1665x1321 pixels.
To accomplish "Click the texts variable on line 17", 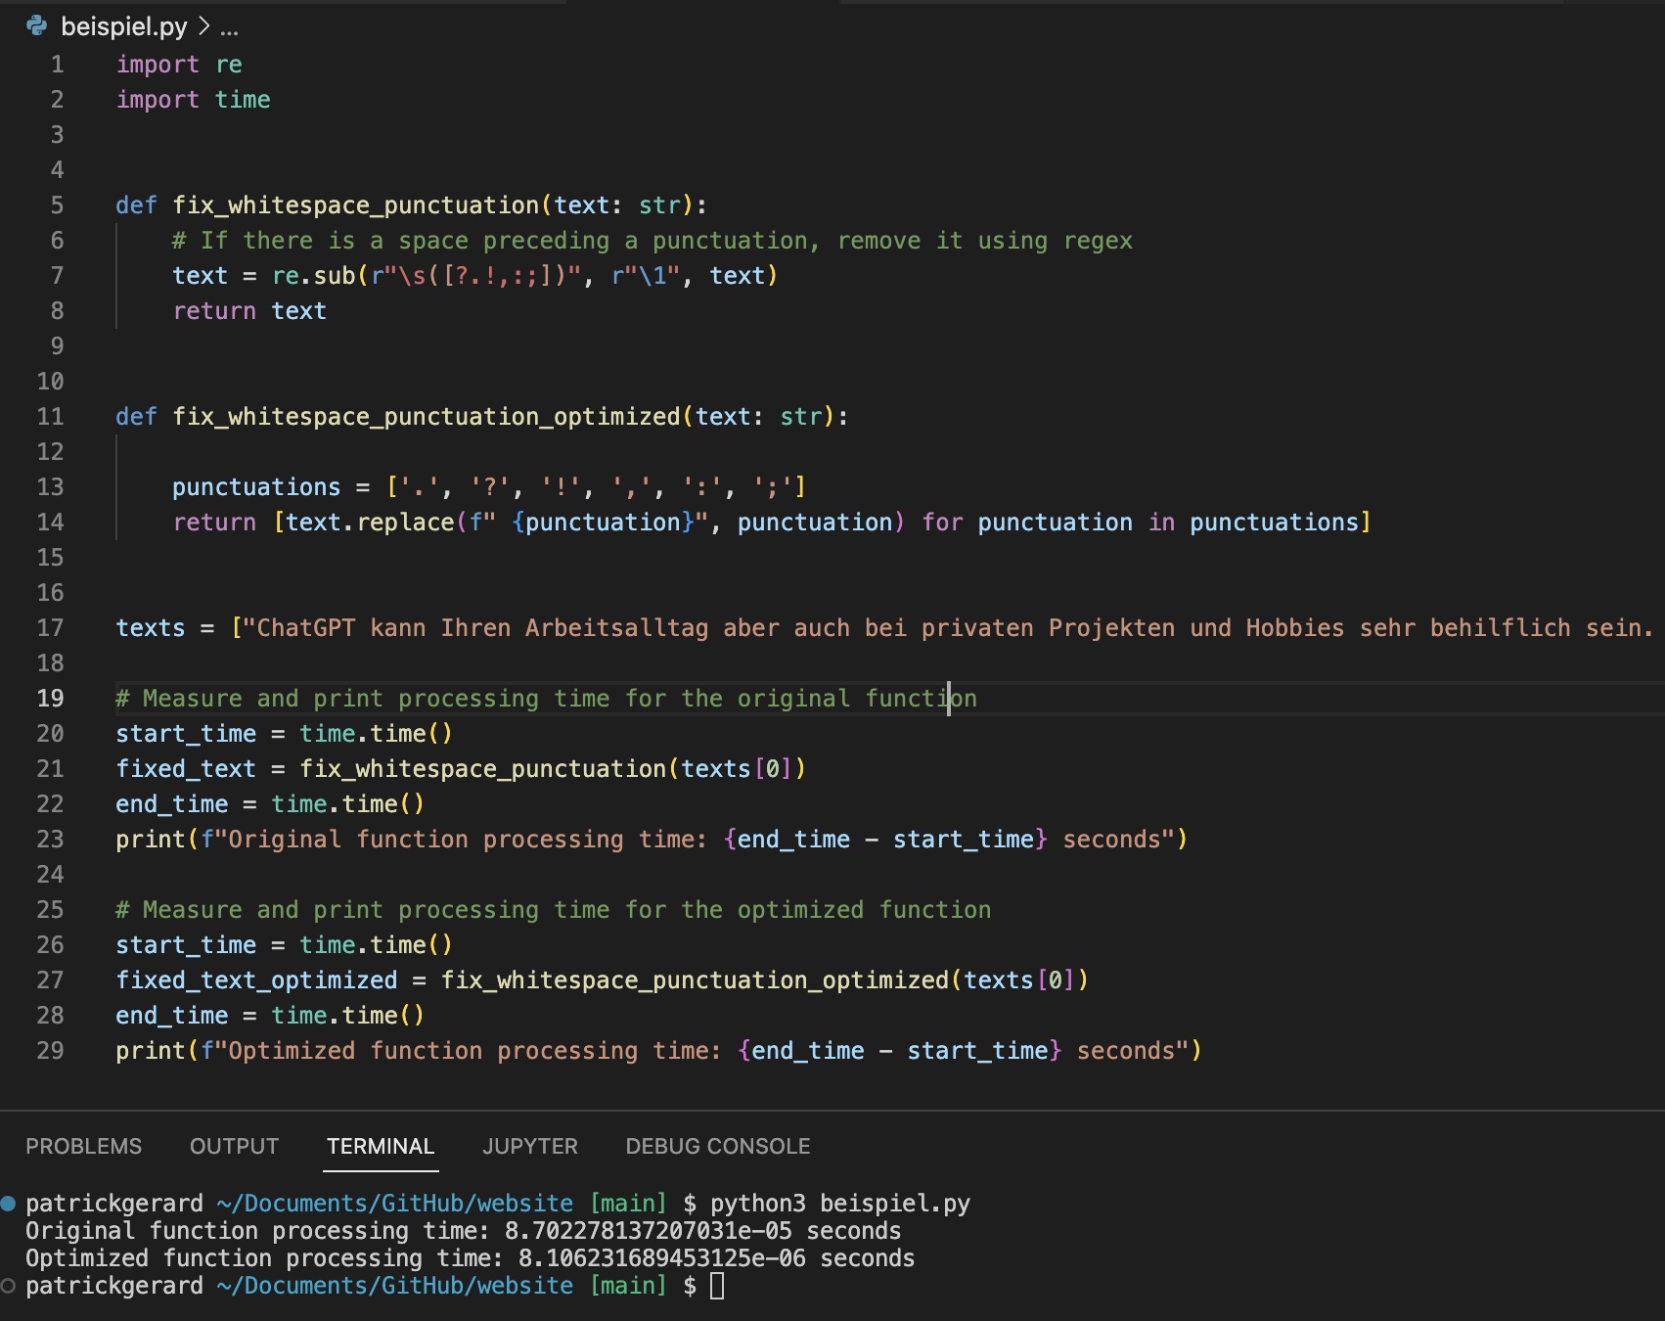I will pyautogui.click(x=151, y=628).
